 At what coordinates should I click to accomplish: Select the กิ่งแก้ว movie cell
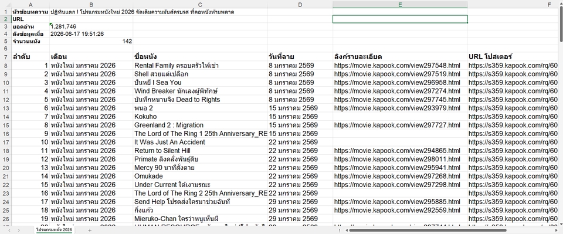200,211
